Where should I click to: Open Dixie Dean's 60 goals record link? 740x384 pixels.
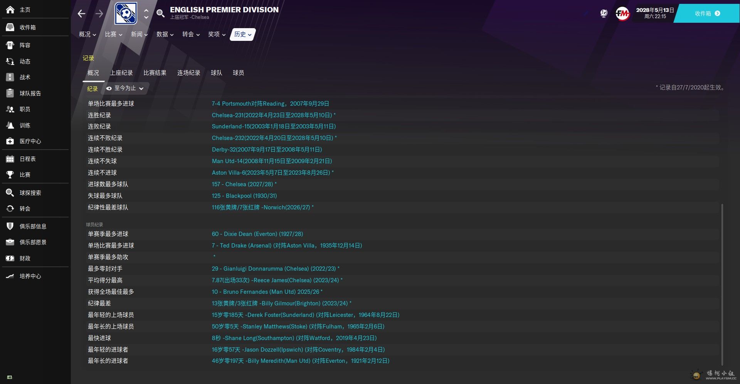257,234
